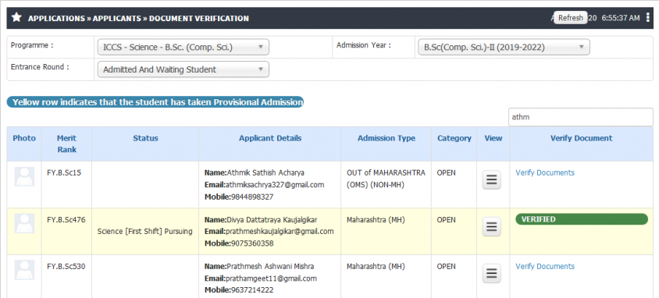Click the Provisional Admission yellow row notice

(155, 102)
